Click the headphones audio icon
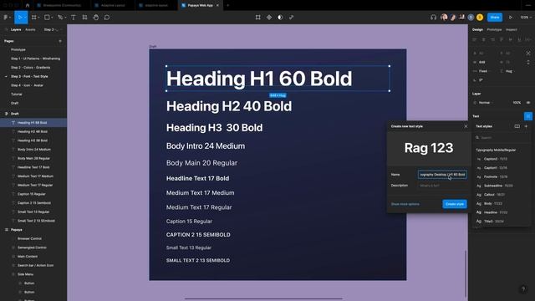Image resolution: width=535 pixels, height=301 pixels. tap(433, 18)
